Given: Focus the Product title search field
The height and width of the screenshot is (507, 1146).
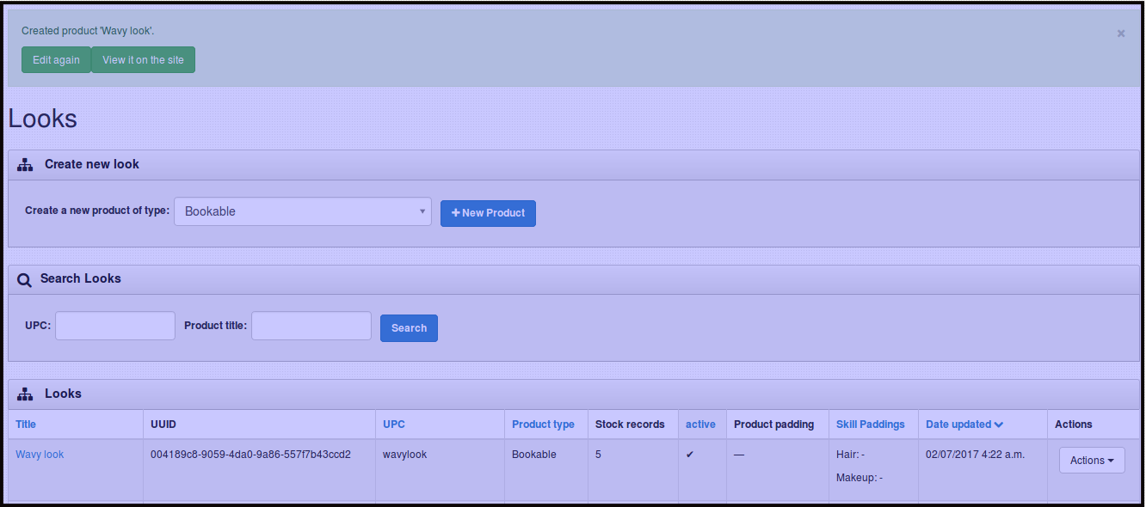Looking at the screenshot, I should [x=311, y=326].
